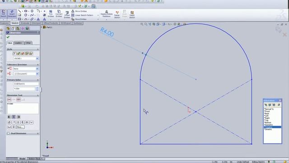This screenshot has width=289, height=163.
Task: Insert the diameter symbol in dimension text
Action: [x=9, y=122]
